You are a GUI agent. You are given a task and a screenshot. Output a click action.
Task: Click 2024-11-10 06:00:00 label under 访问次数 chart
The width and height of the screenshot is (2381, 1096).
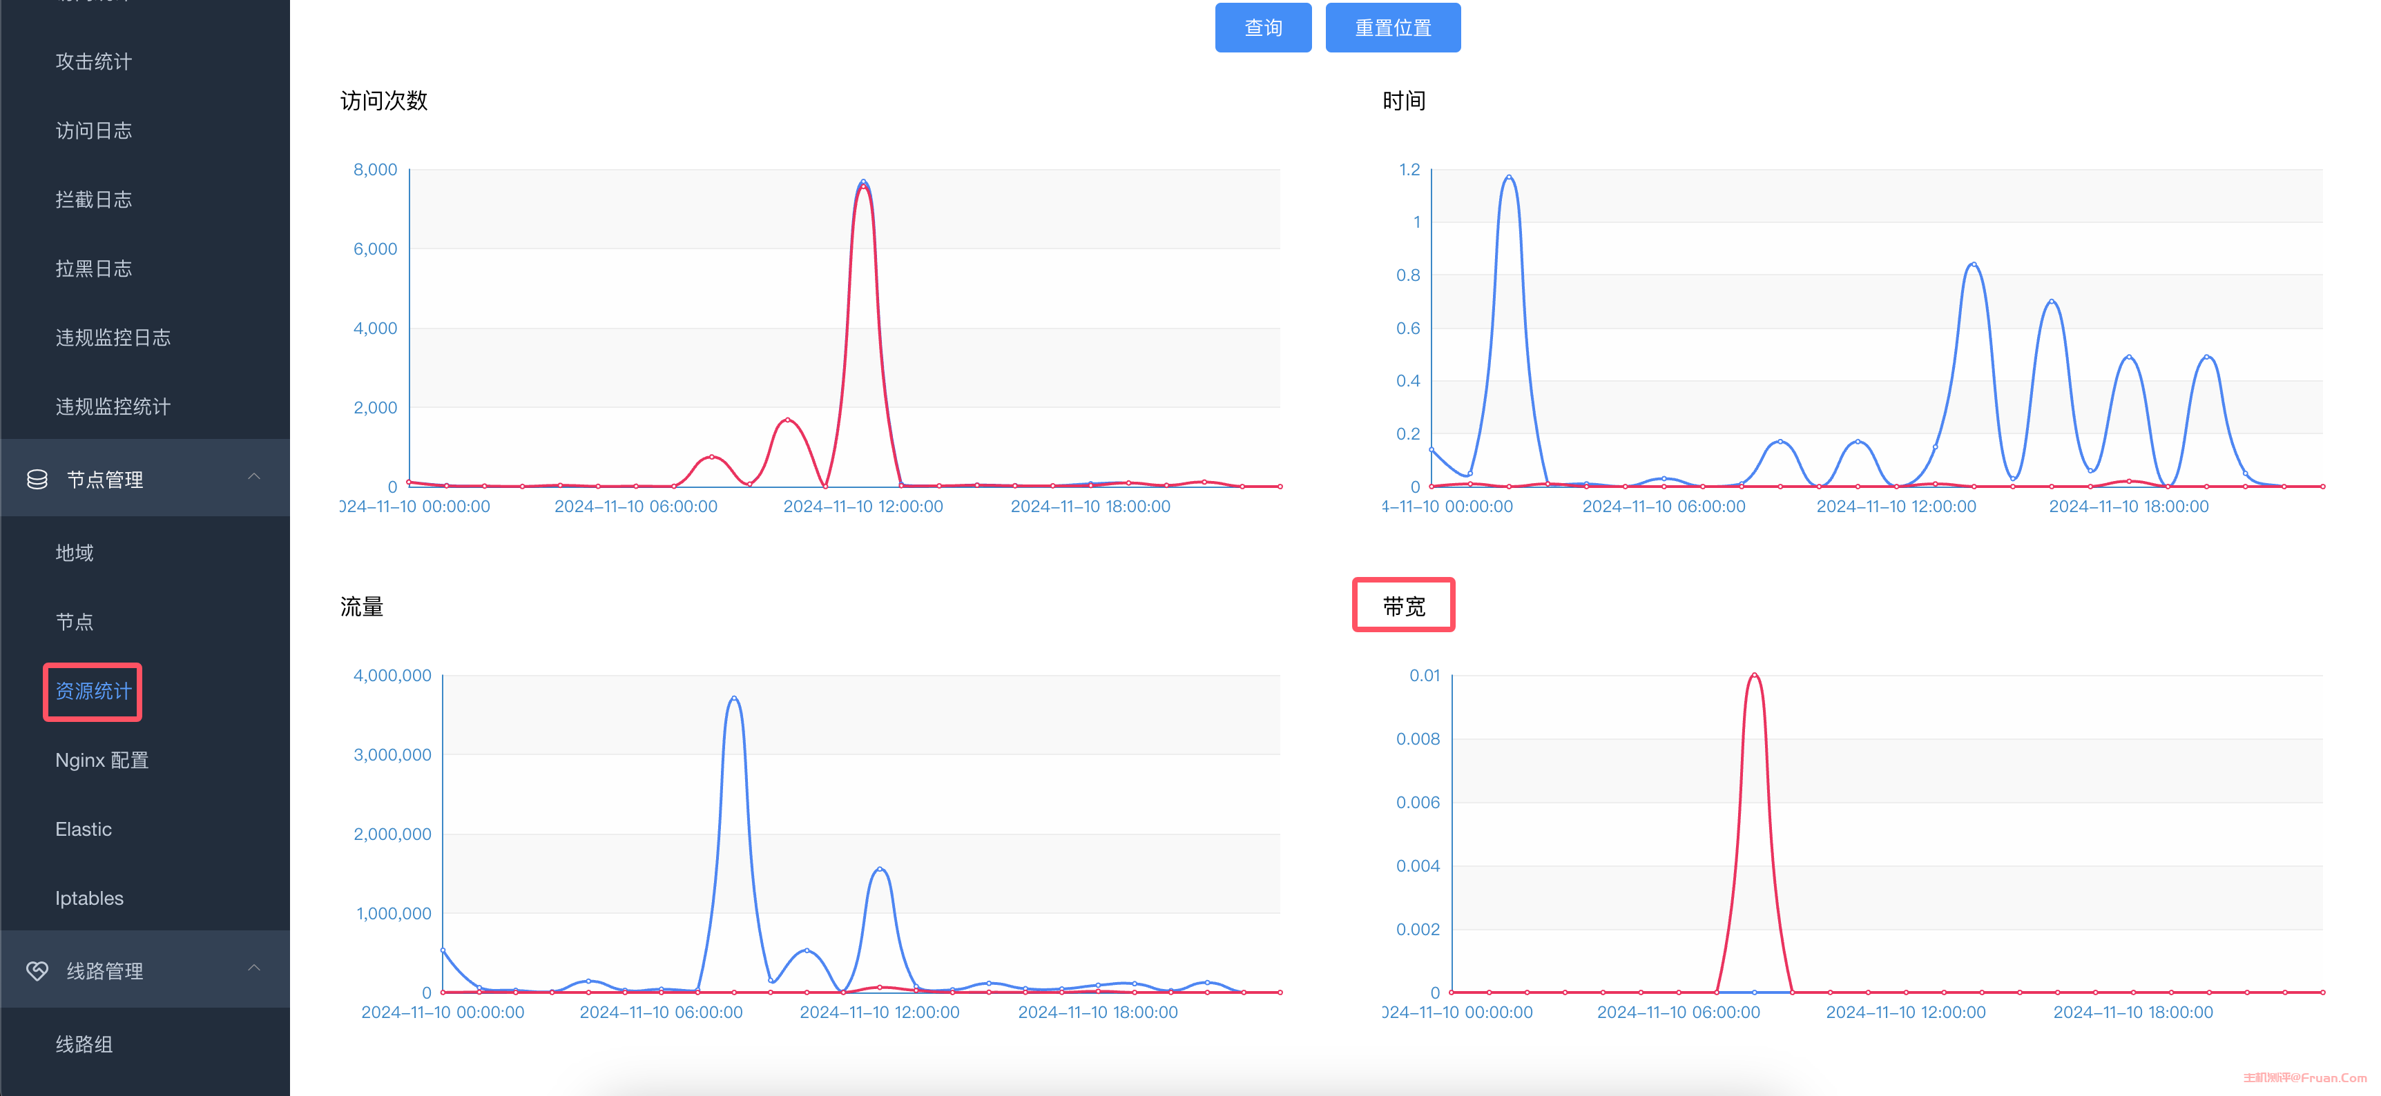[x=636, y=507]
